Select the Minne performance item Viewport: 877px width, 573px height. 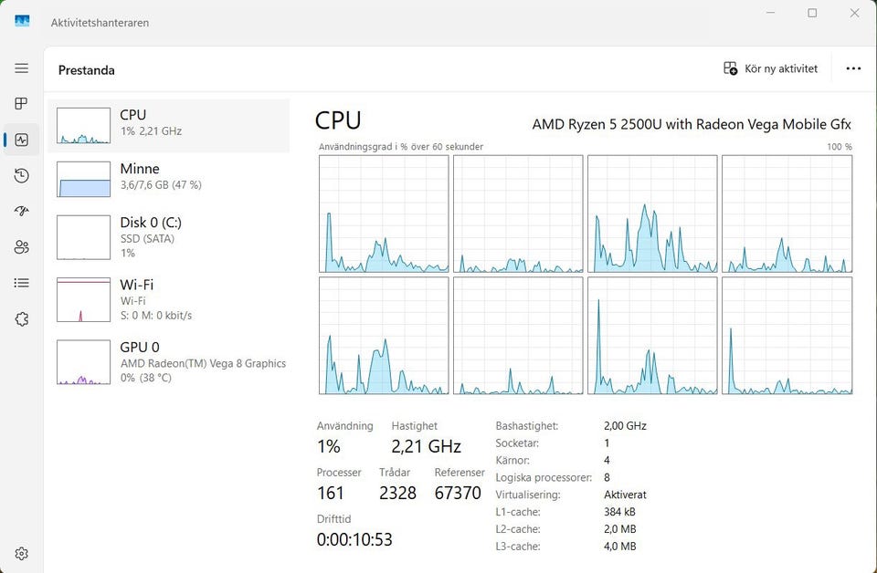tap(169, 180)
